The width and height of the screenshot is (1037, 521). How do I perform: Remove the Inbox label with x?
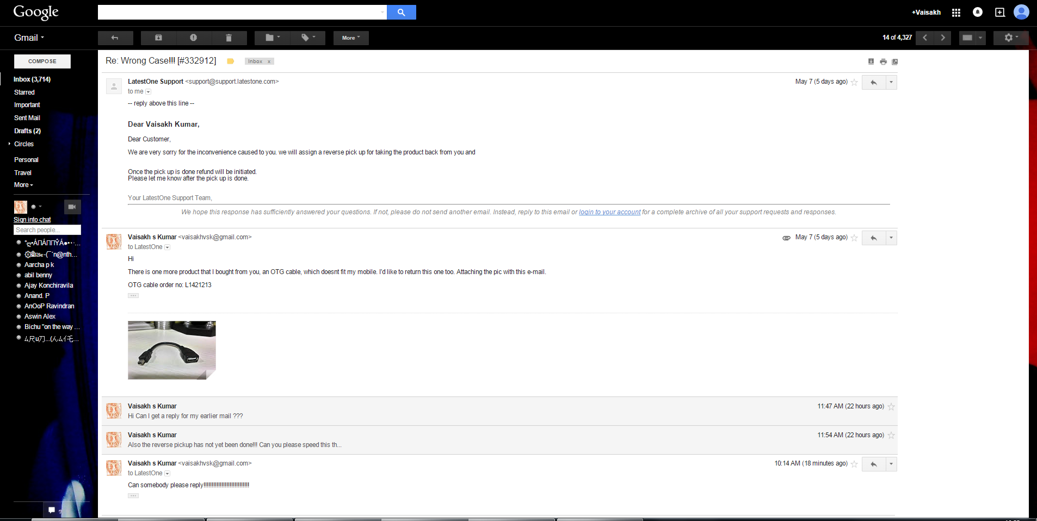click(269, 61)
